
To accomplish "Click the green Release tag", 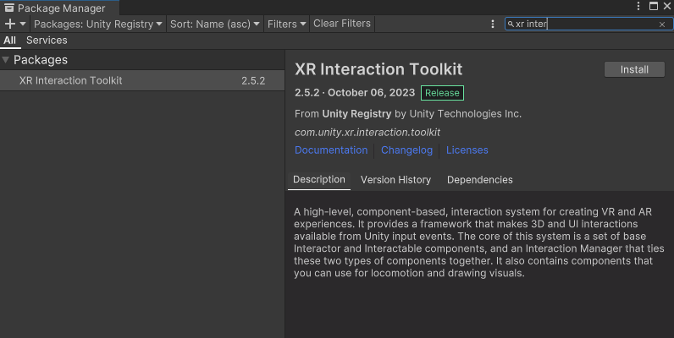I will (x=442, y=93).
